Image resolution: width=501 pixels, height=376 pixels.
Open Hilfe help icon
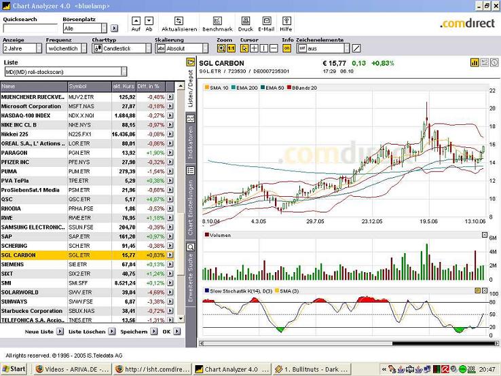(286, 21)
